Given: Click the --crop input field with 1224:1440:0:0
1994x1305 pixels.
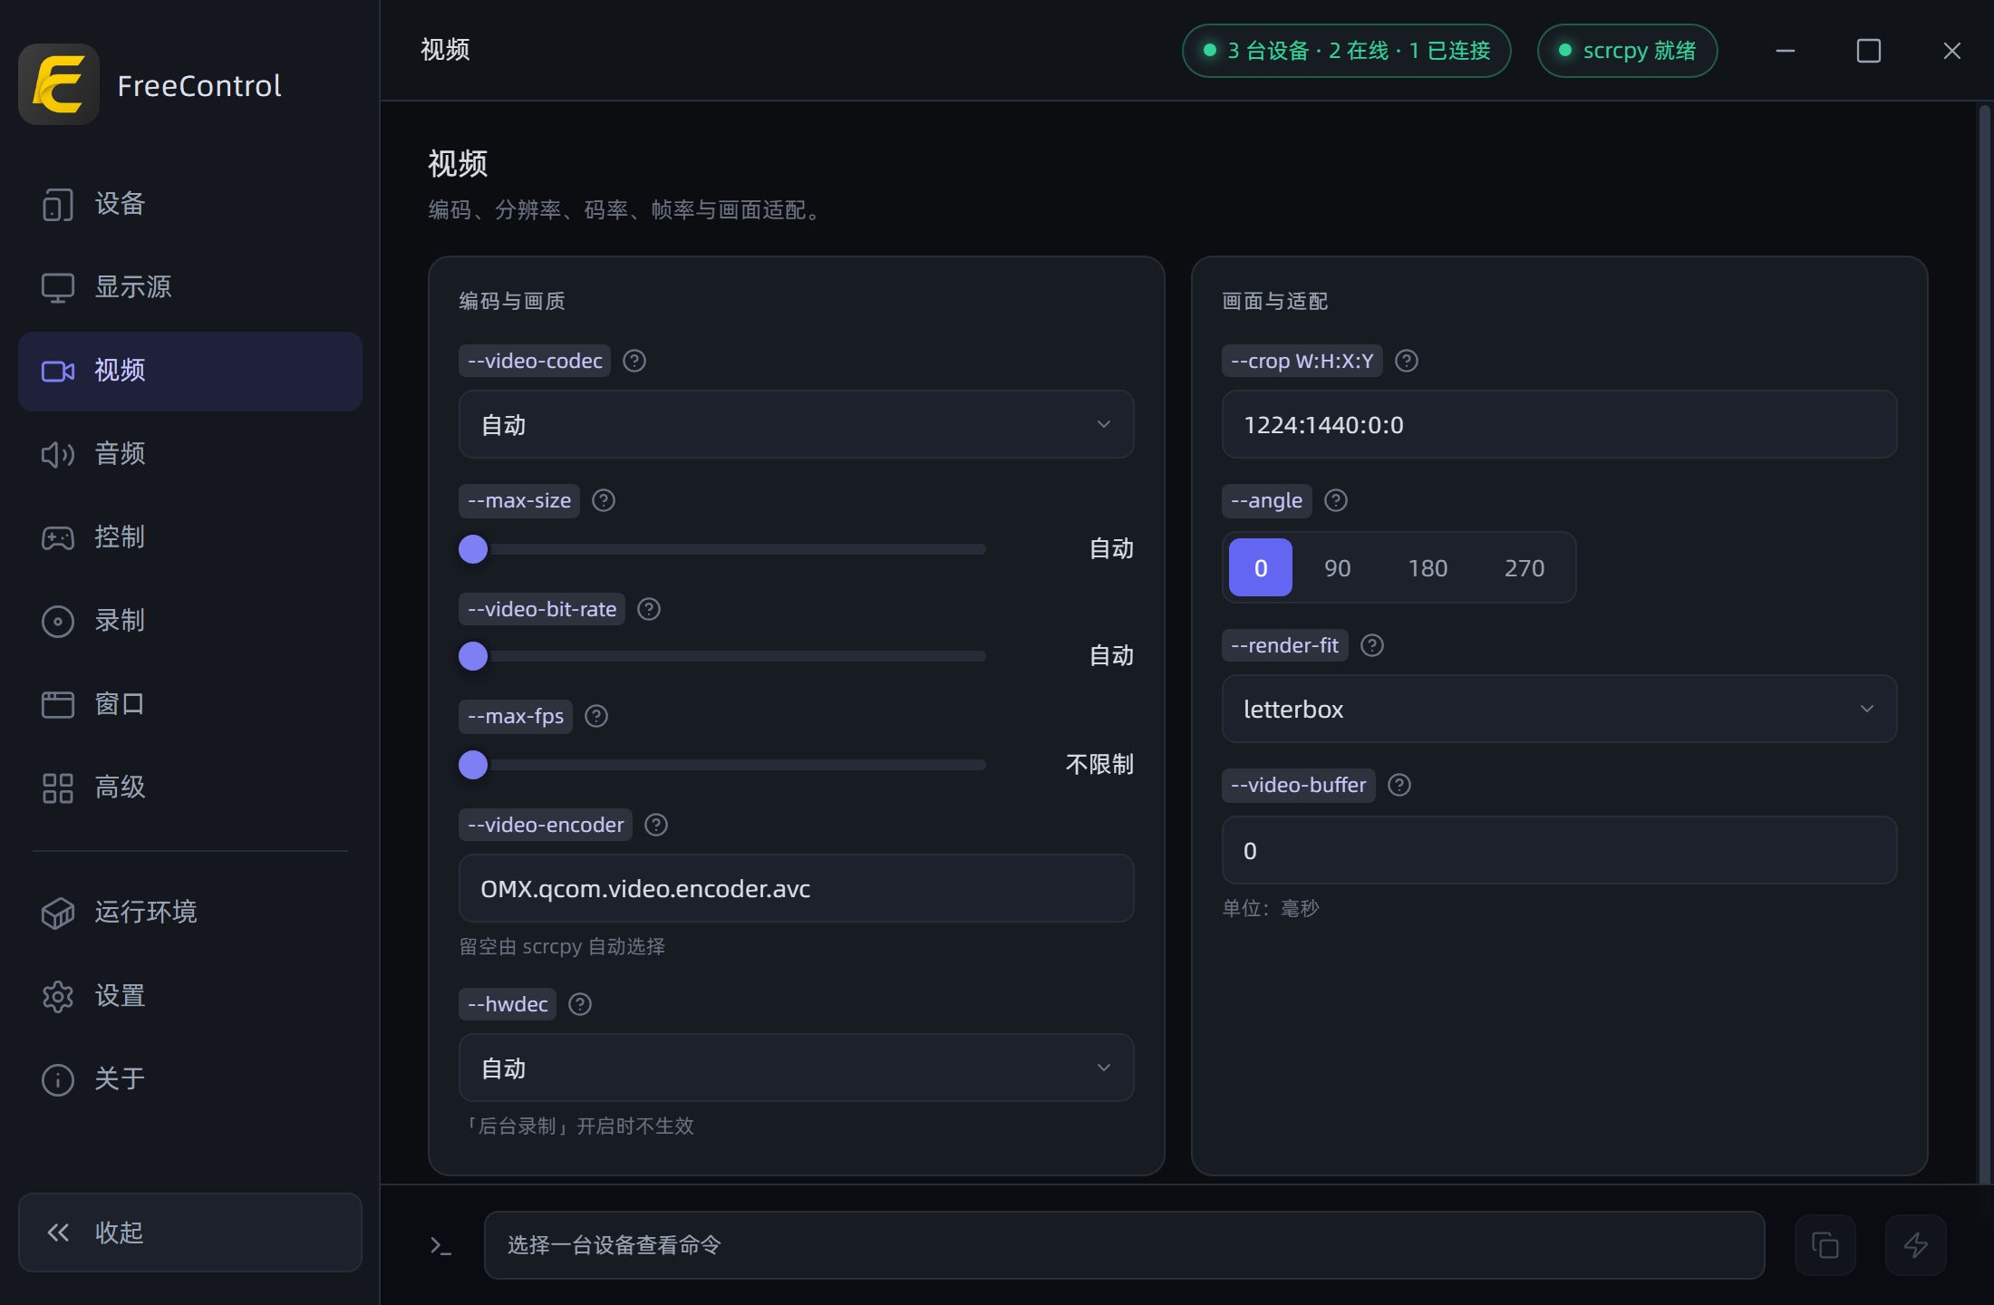Looking at the screenshot, I should (x=1560, y=424).
